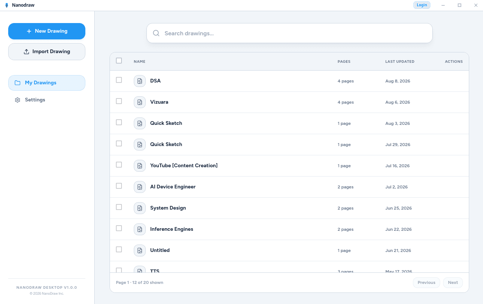Open the Vizuara drawing file icon
This screenshot has height=304, width=483.
coord(140,102)
